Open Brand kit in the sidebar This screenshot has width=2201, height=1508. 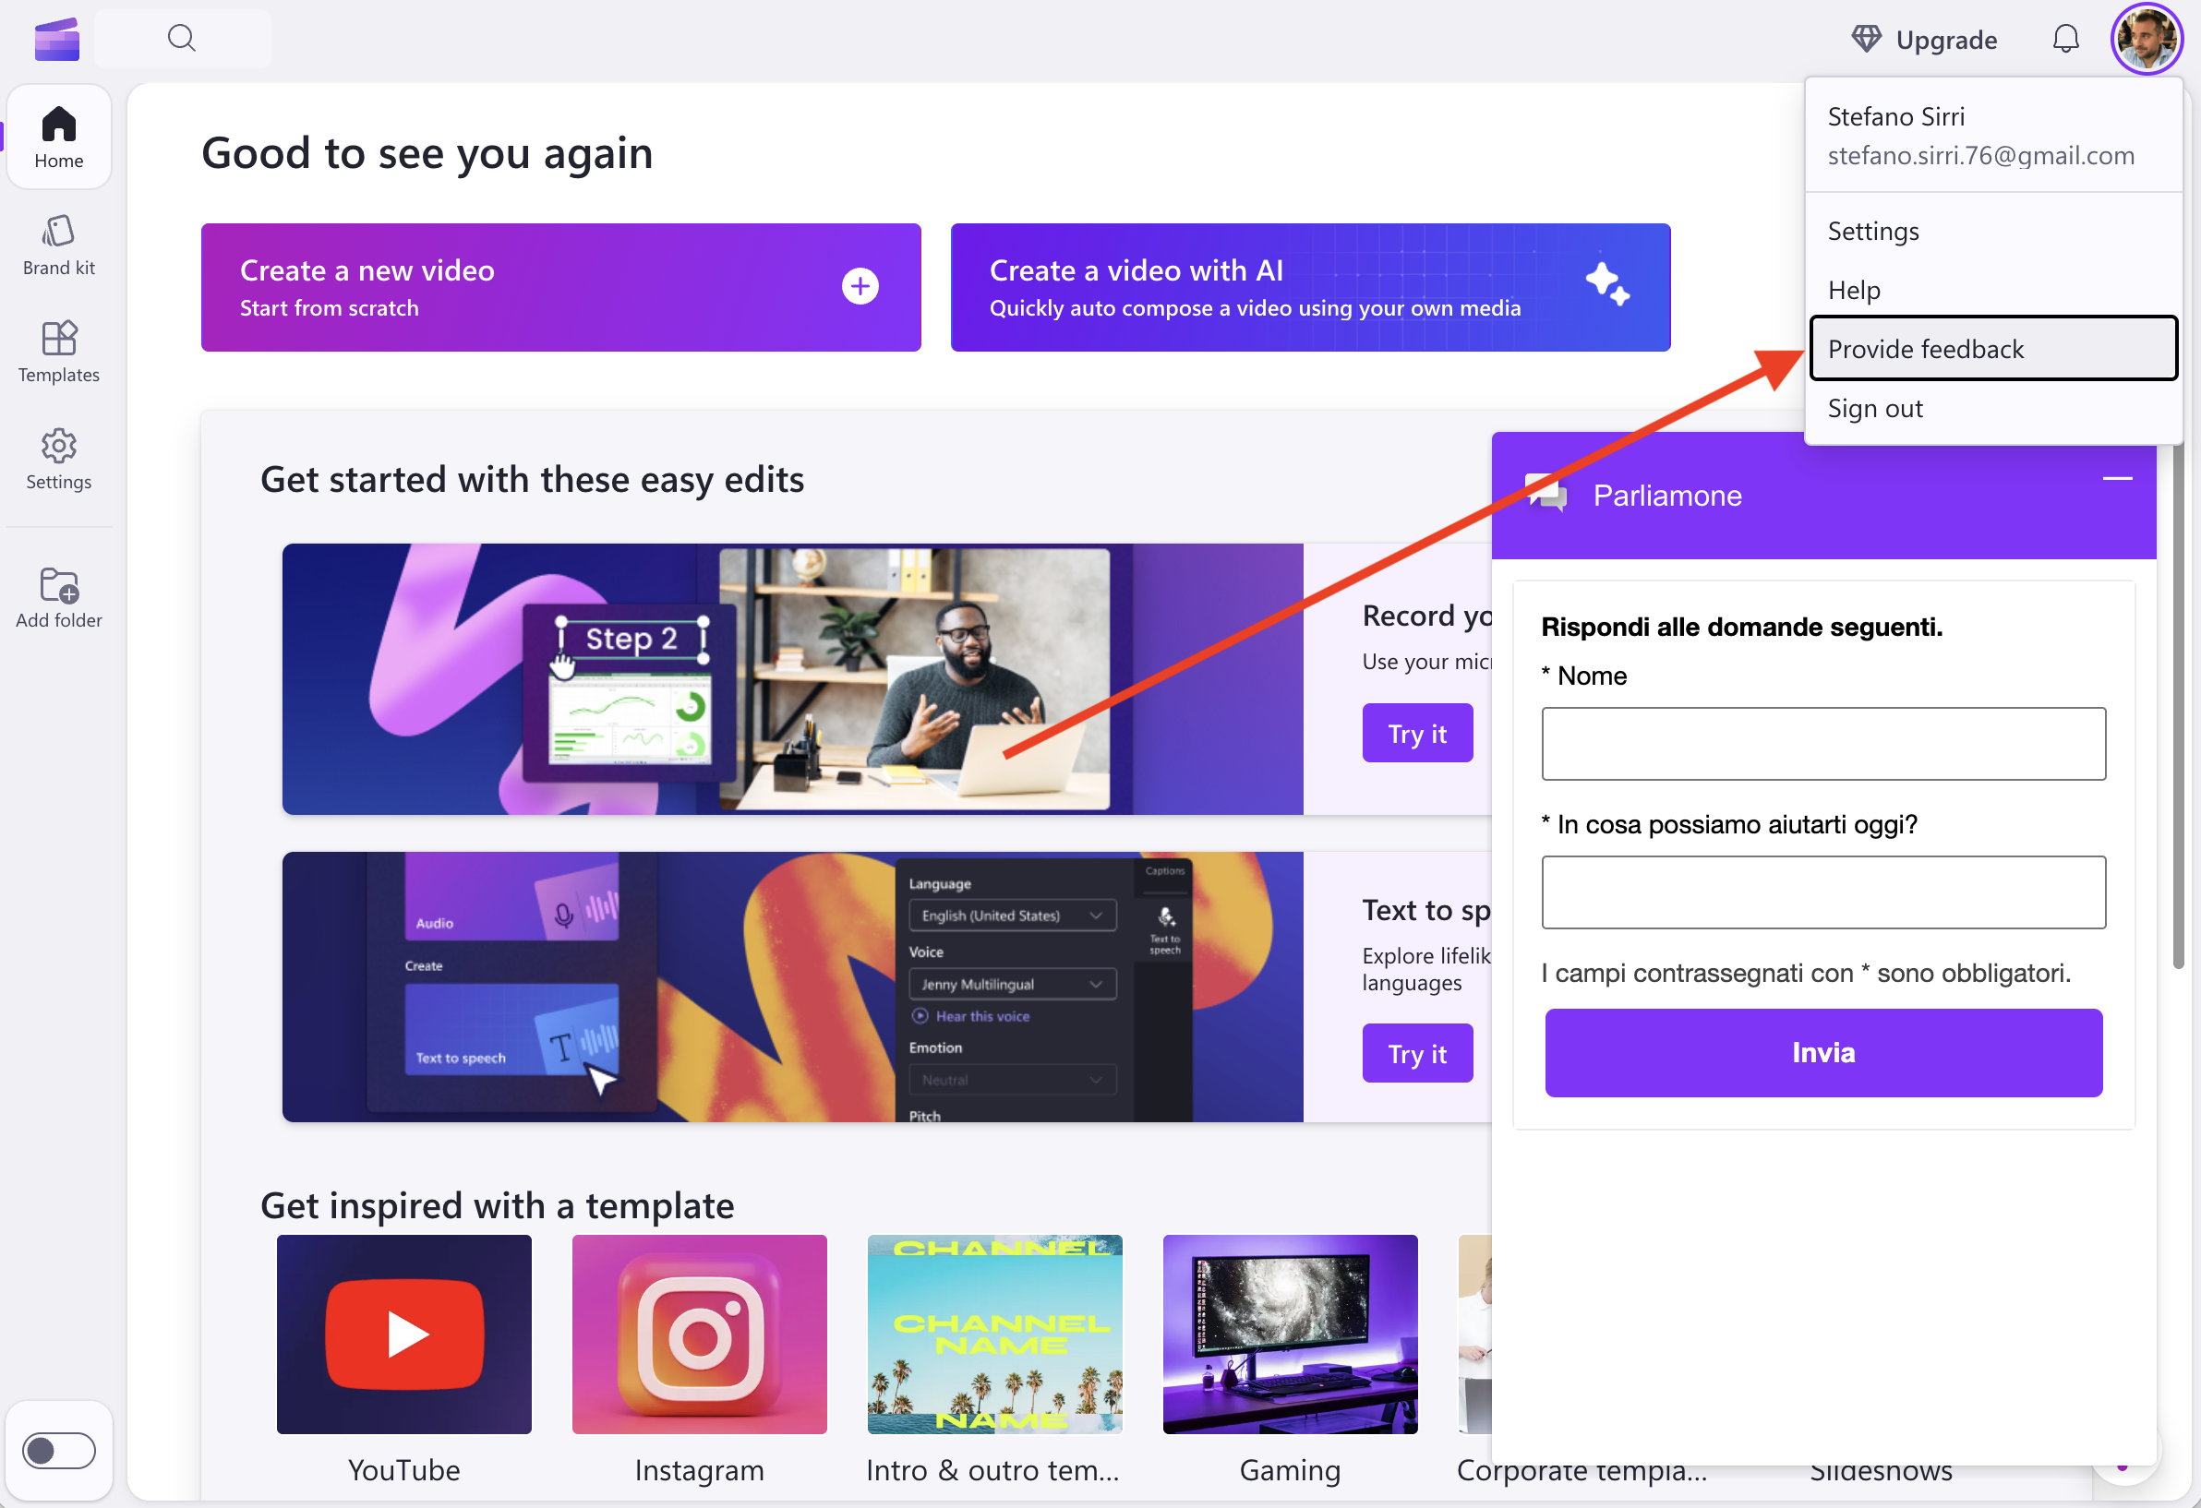[59, 245]
